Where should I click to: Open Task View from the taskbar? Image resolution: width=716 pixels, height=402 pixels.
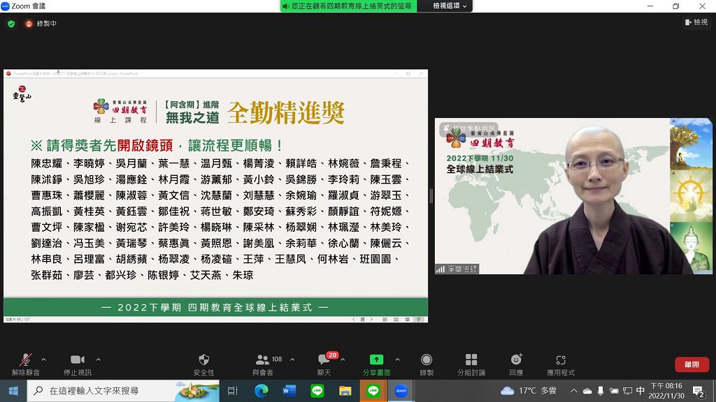pyautogui.click(x=232, y=391)
